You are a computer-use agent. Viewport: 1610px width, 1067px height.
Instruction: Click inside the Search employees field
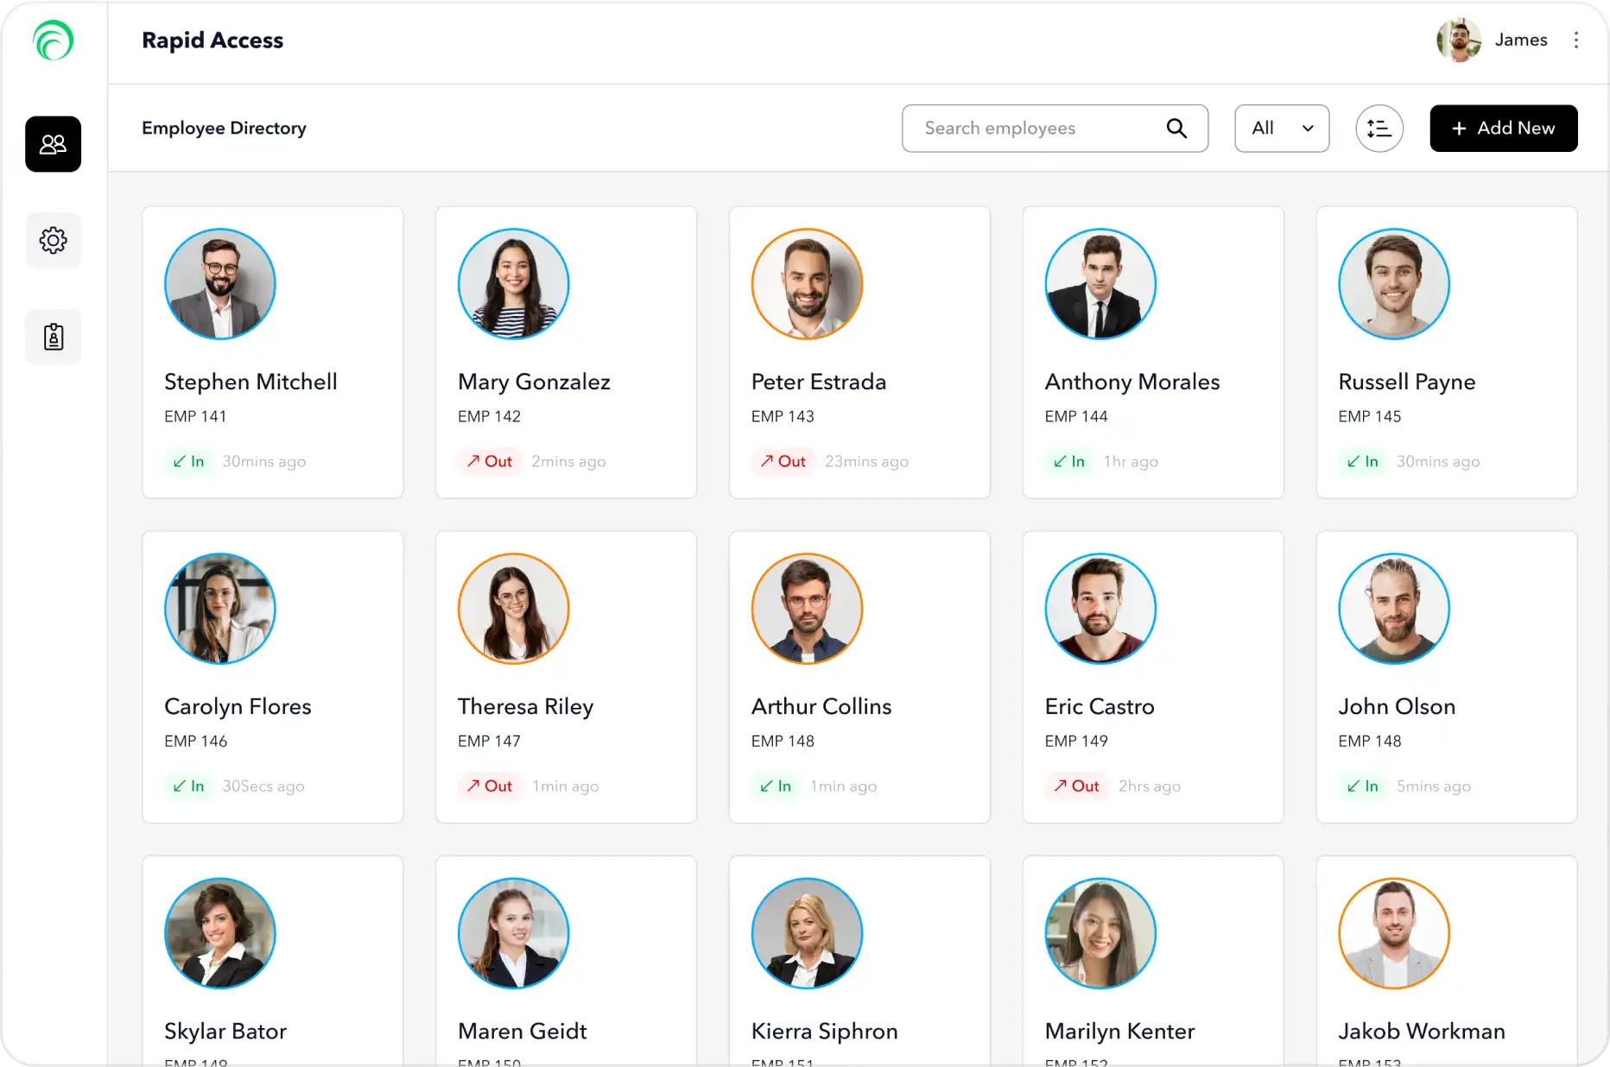click(x=1019, y=128)
